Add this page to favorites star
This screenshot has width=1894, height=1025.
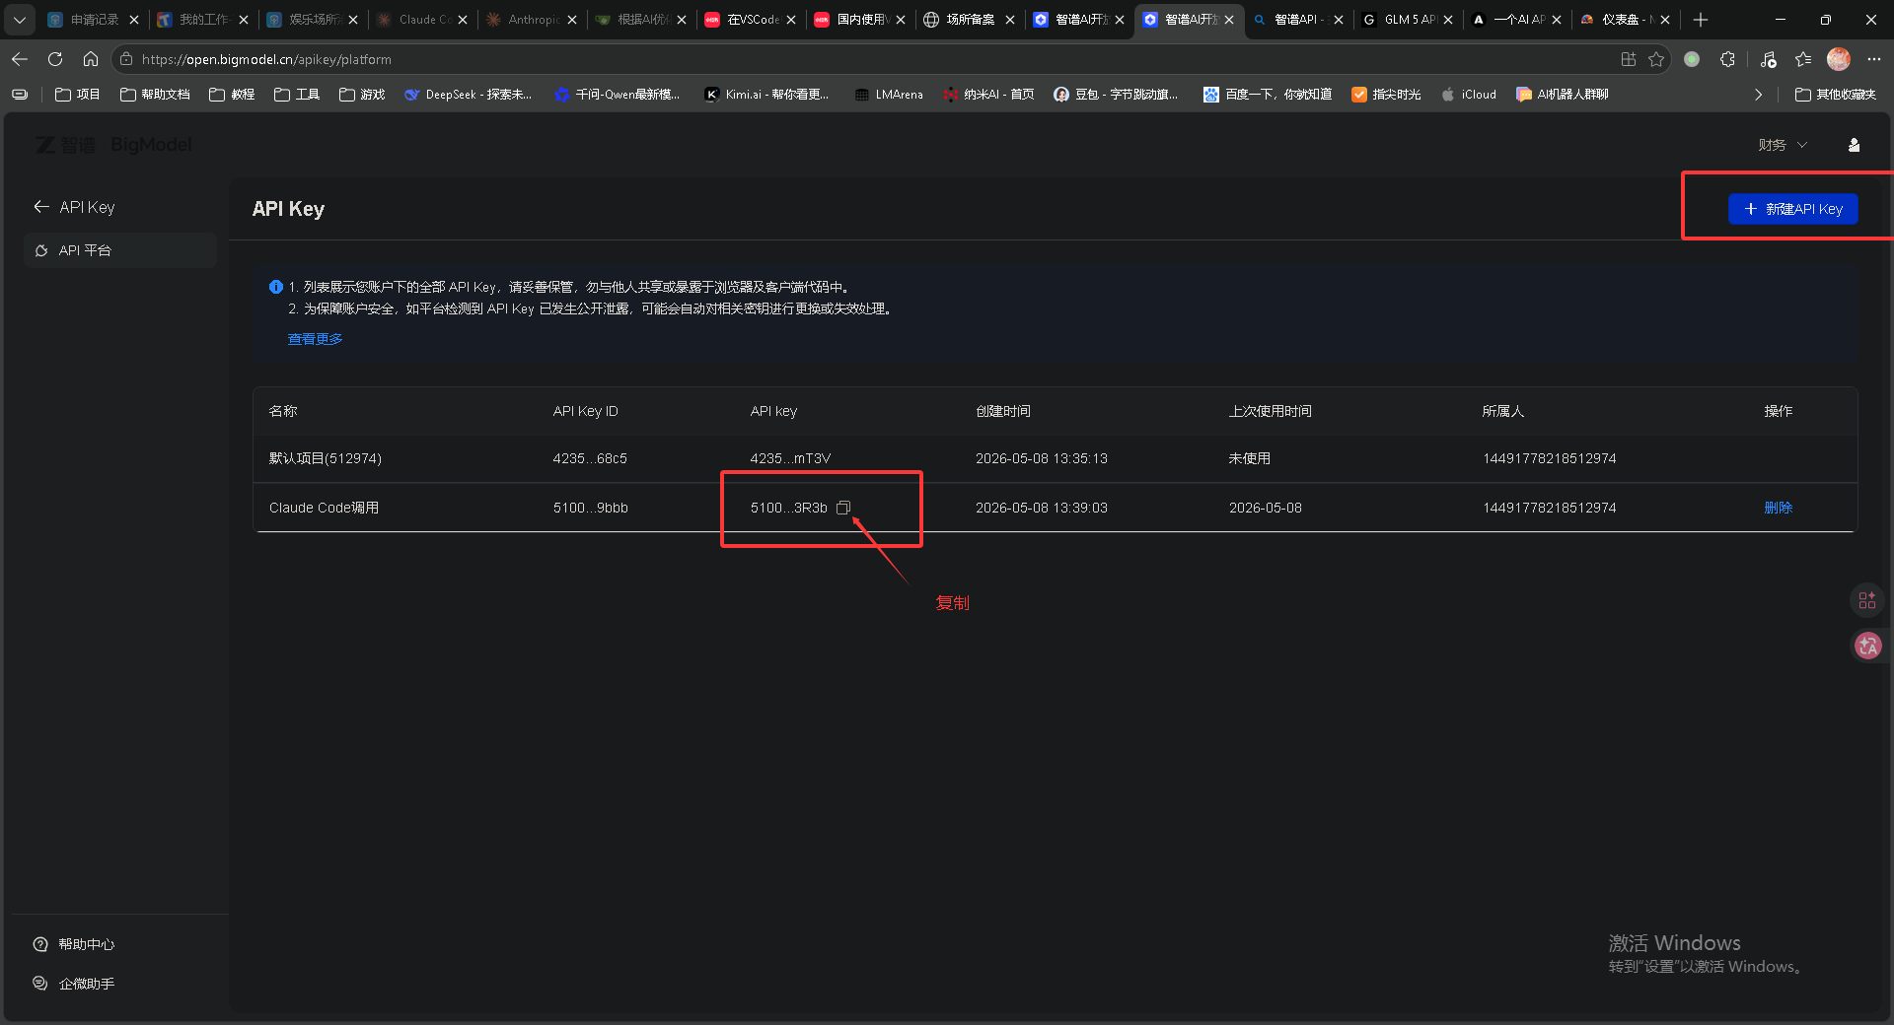(1656, 59)
